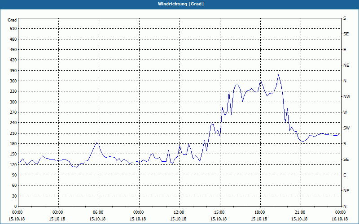The image size is (359, 224).
Task: Click the 390 tick label
Action: (13, 71)
